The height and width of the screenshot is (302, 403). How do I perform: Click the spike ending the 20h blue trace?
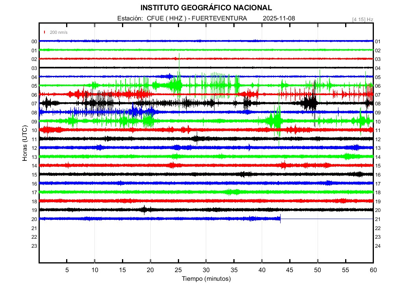280,219
